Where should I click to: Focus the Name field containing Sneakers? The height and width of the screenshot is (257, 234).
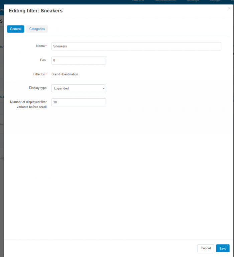pos(136,46)
